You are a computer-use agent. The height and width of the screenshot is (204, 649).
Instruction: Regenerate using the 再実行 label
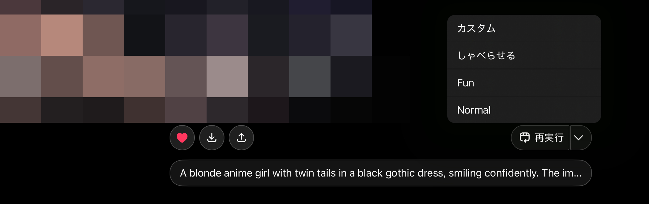click(x=549, y=138)
